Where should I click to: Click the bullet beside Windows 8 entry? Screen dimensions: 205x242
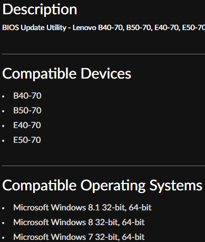click(x=3, y=223)
